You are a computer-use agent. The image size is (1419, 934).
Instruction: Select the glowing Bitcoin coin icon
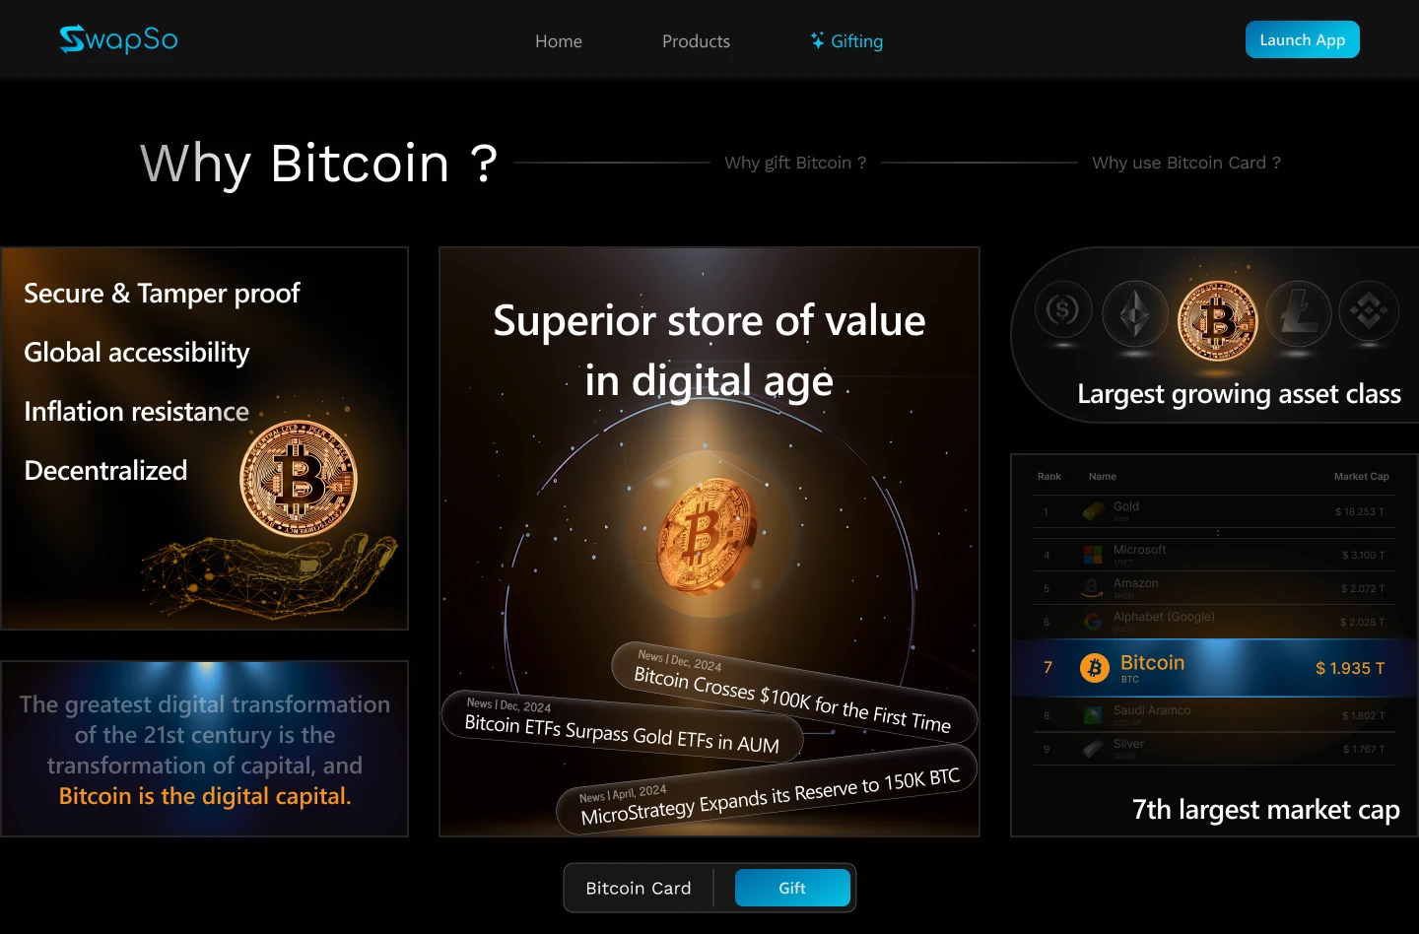click(1218, 320)
